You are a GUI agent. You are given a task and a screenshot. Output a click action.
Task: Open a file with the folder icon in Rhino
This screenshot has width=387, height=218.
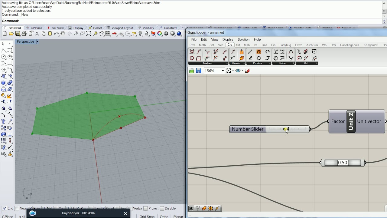click(11, 34)
